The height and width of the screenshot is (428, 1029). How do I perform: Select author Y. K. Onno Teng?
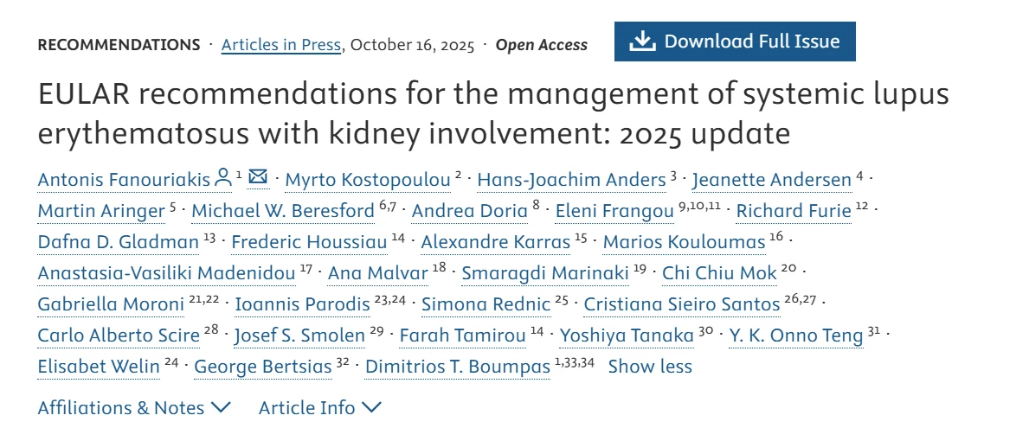[796, 335]
